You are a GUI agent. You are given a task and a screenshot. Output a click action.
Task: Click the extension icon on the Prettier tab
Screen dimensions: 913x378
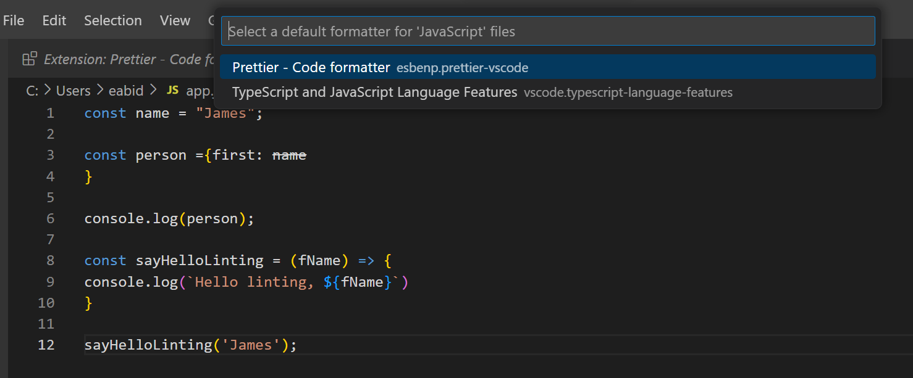pos(30,59)
